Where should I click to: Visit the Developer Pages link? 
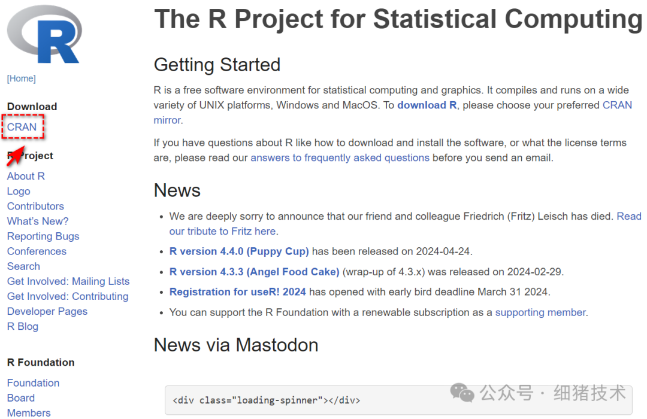click(47, 311)
